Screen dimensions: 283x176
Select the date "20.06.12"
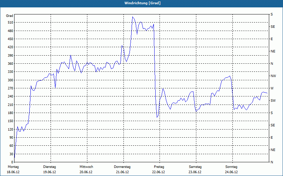pos(86,172)
